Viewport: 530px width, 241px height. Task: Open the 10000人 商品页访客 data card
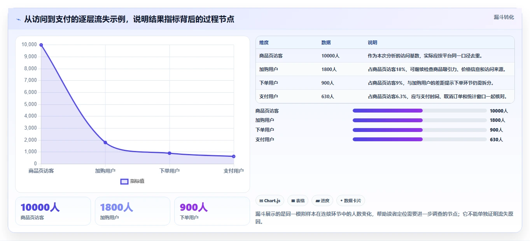tap(53, 211)
